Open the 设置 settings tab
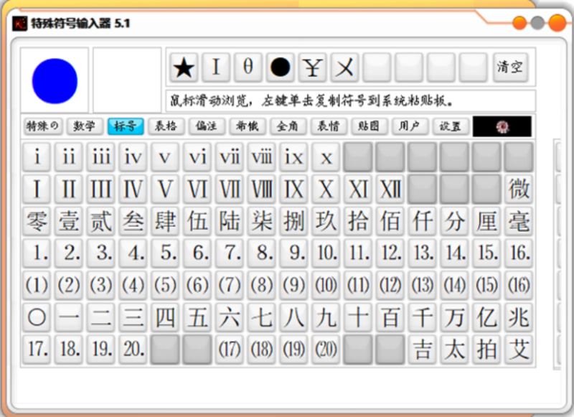574x417 pixels. pos(451,126)
